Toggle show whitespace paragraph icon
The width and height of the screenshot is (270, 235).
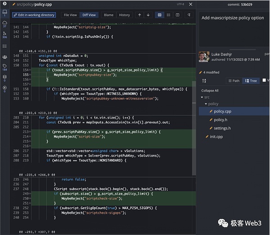189,15
